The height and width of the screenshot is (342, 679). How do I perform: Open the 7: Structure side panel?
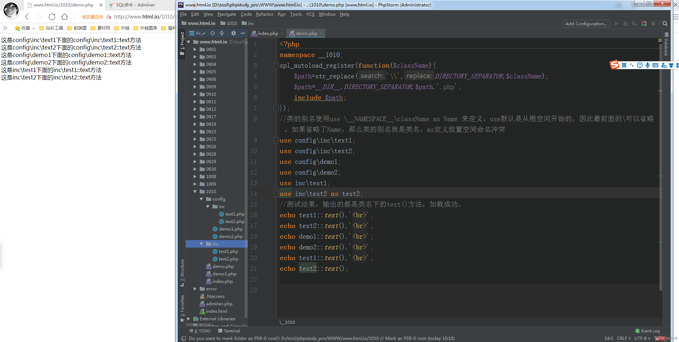[182, 273]
